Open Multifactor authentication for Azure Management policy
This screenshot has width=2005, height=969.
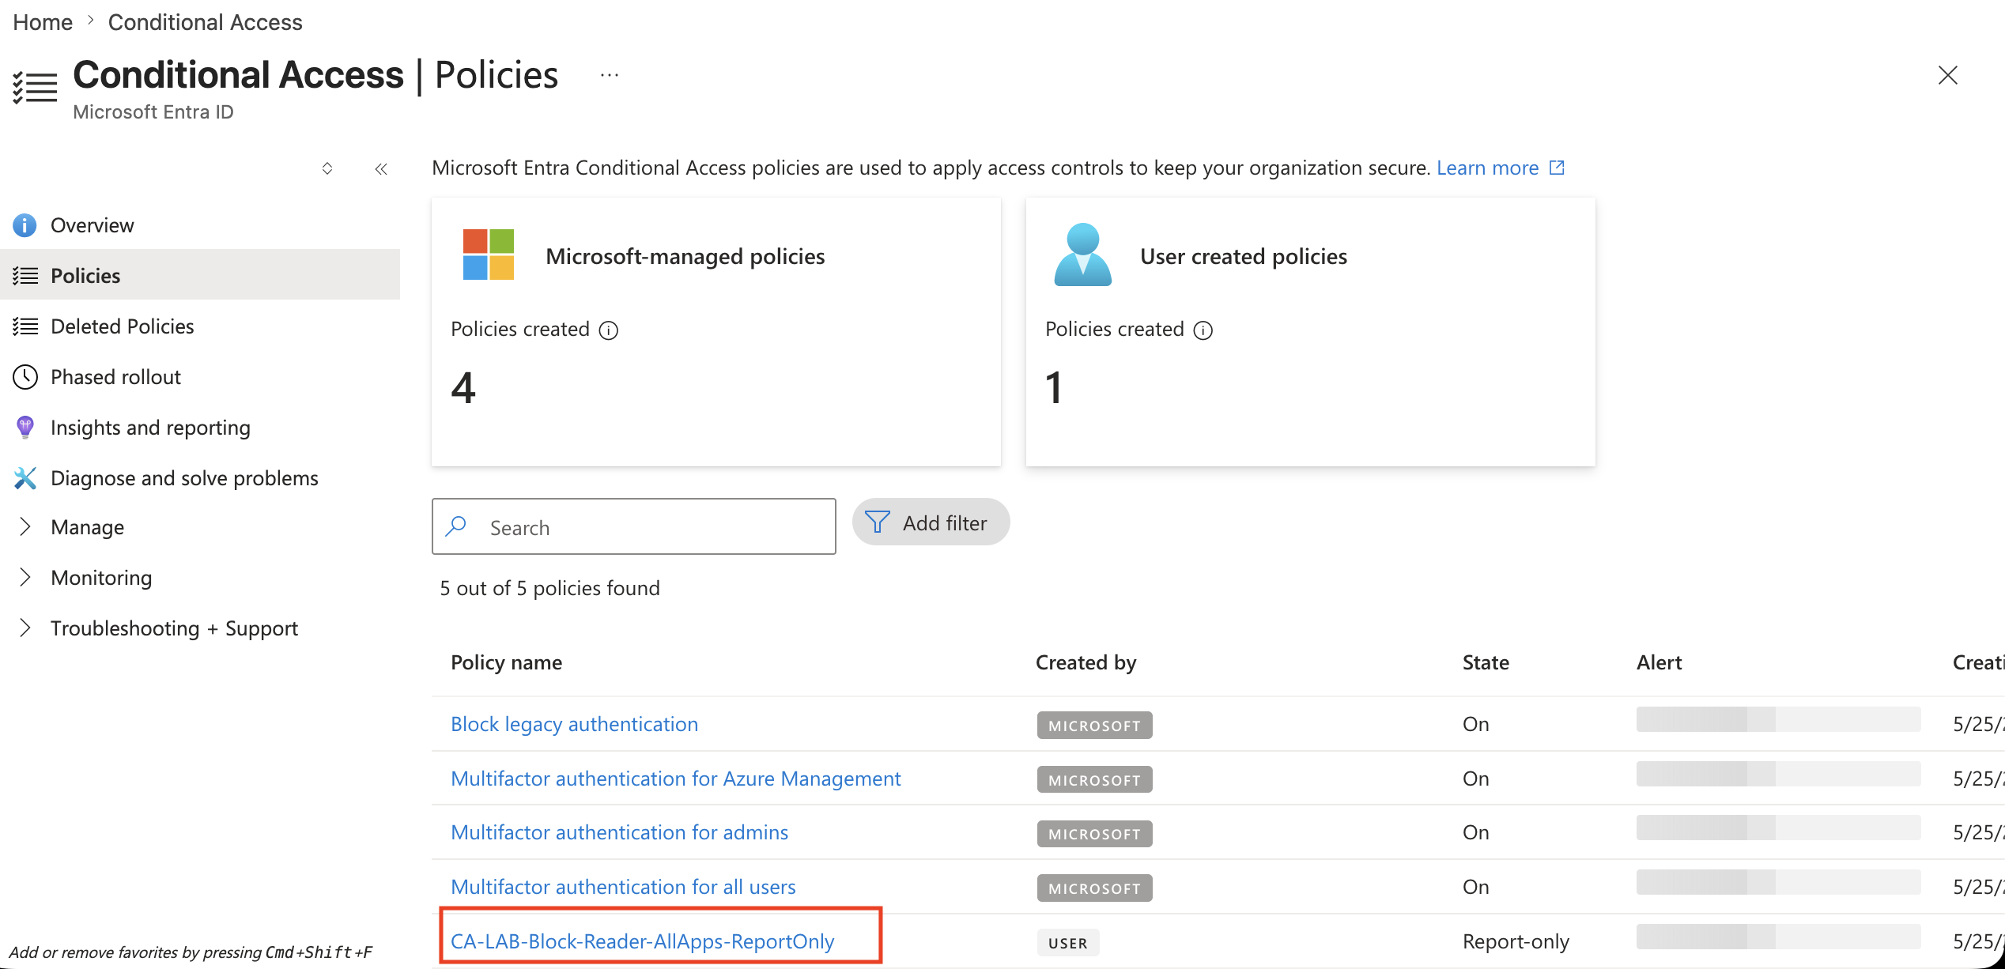676,779
